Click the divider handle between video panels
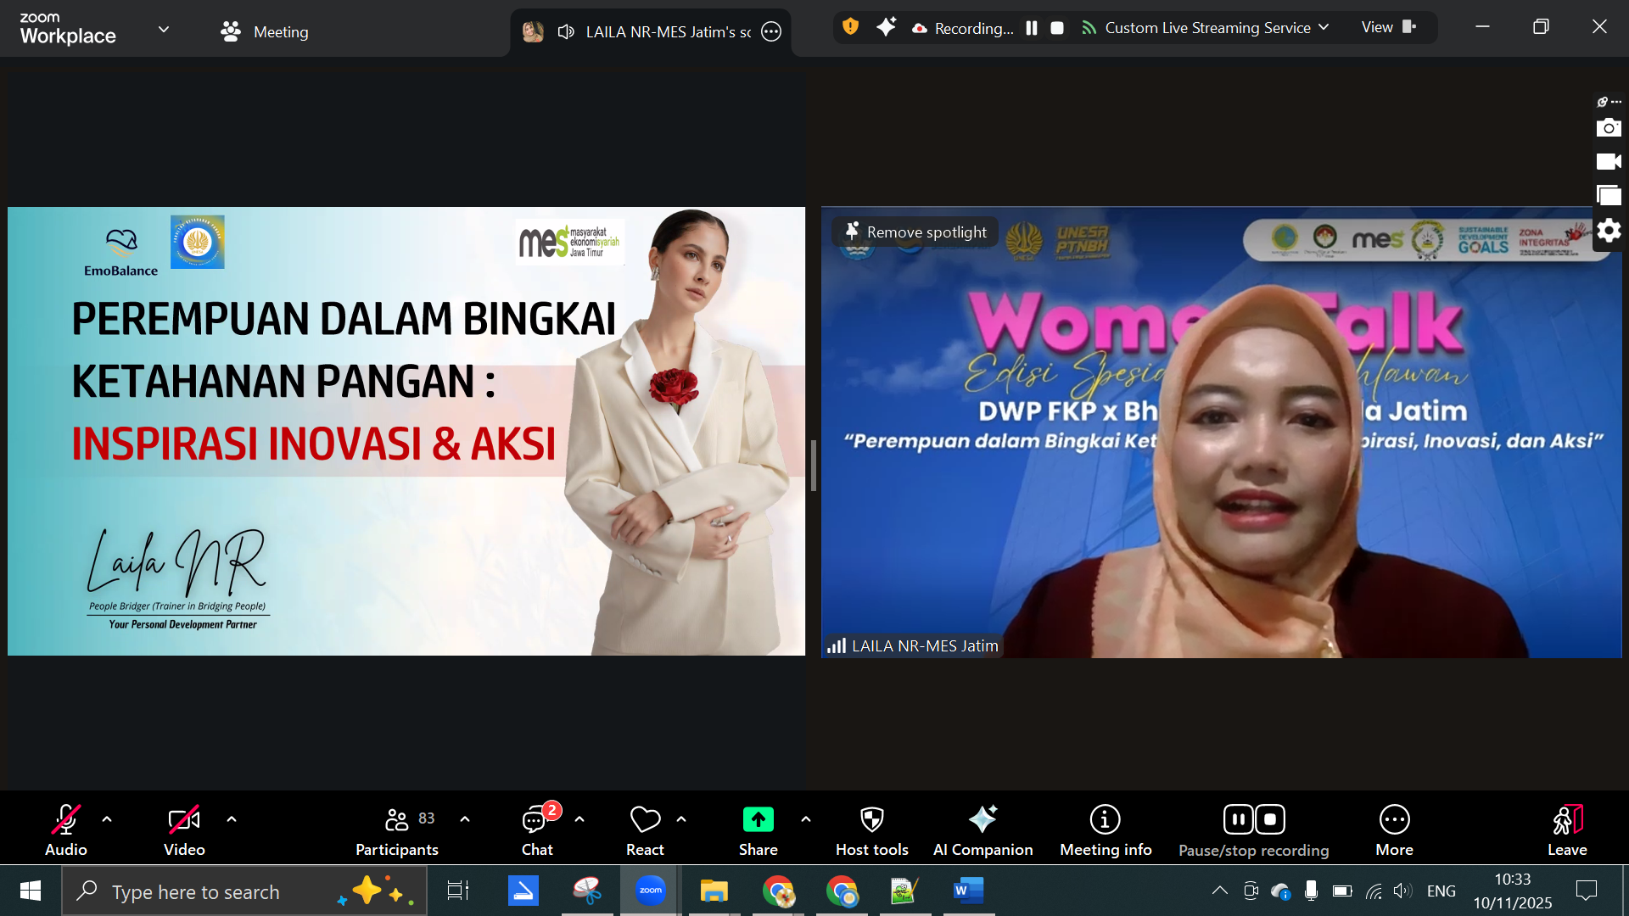This screenshot has width=1629, height=916. click(x=813, y=465)
